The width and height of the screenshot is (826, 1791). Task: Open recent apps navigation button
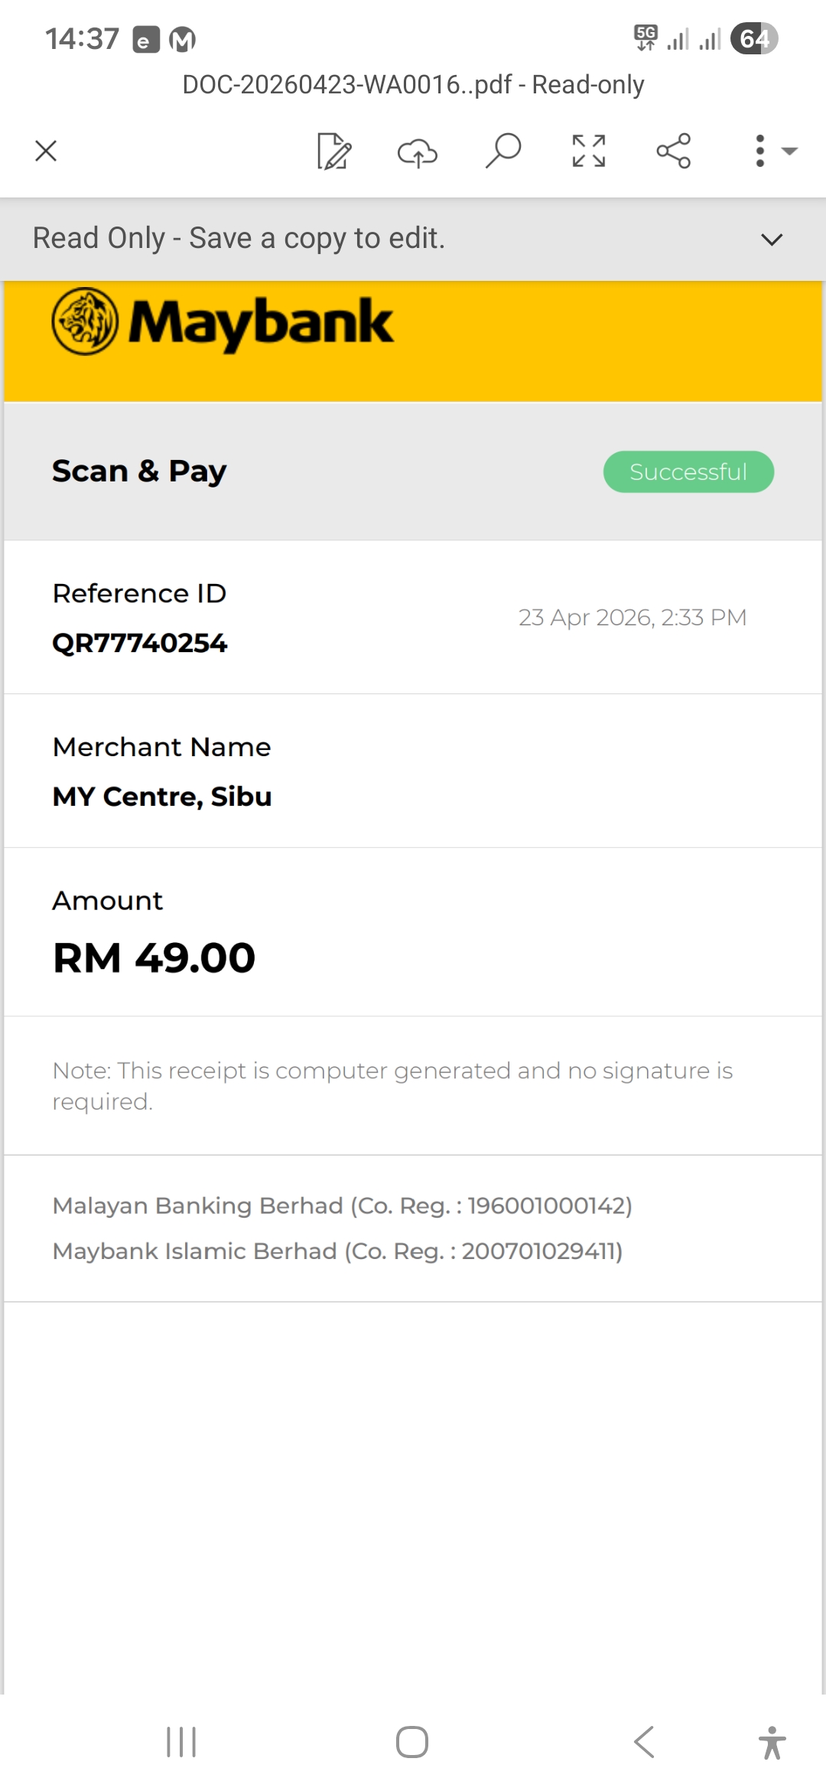181,1742
